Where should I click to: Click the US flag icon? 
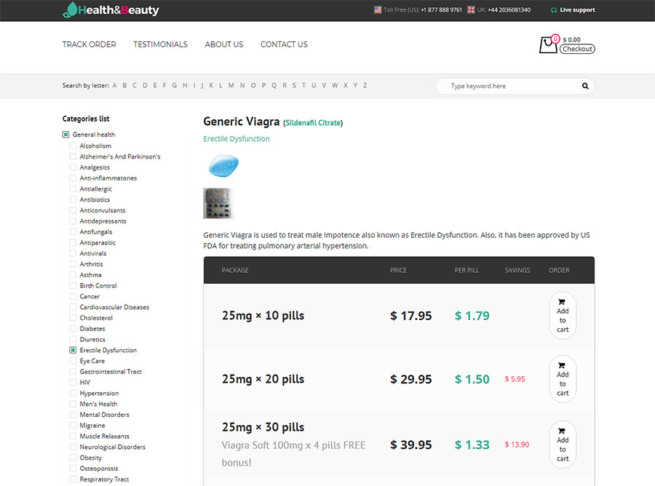[x=378, y=9]
